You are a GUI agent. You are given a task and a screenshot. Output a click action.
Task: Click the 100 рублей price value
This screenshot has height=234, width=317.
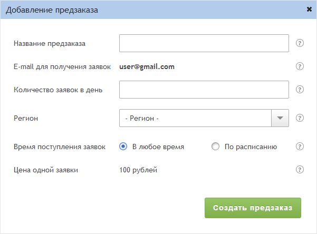pos(138,170)
